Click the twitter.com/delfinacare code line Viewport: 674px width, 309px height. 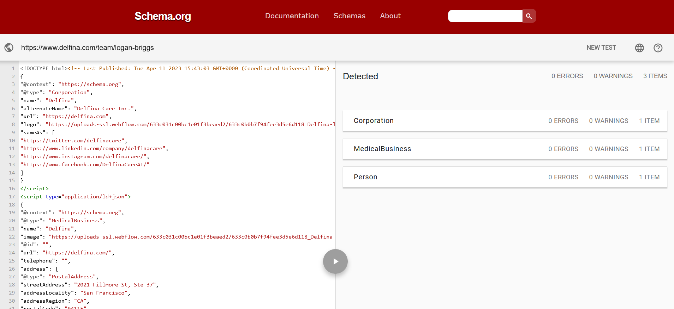[74, 141]
